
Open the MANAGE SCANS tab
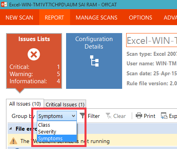click(x=97, y=18)
